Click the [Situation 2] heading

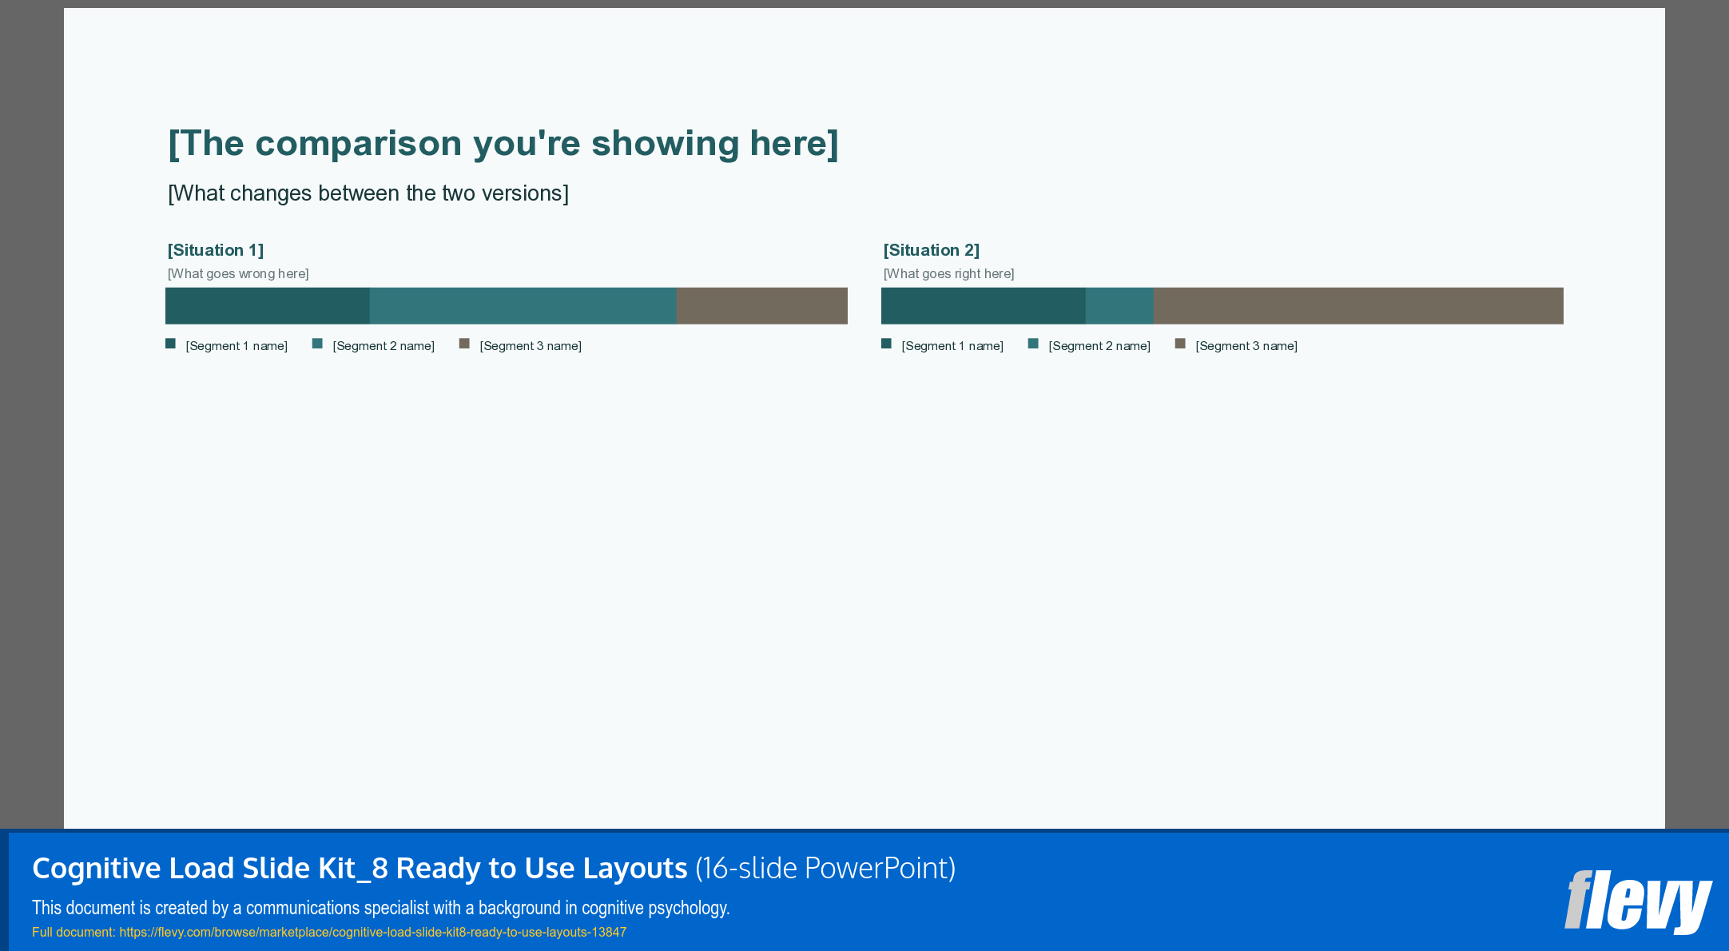click(932, 250)
